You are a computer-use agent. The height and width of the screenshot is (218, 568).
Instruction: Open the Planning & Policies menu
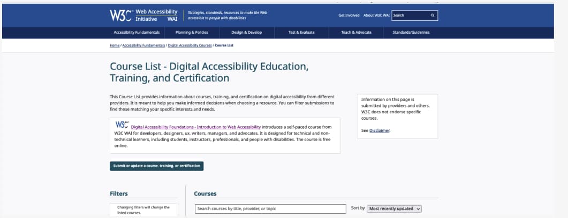pyautogui.click(x=192, y=33)
